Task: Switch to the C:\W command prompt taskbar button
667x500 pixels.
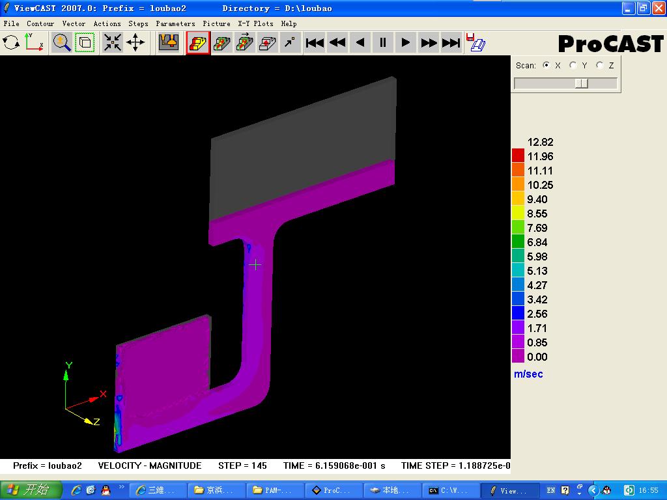Action: 451,490
